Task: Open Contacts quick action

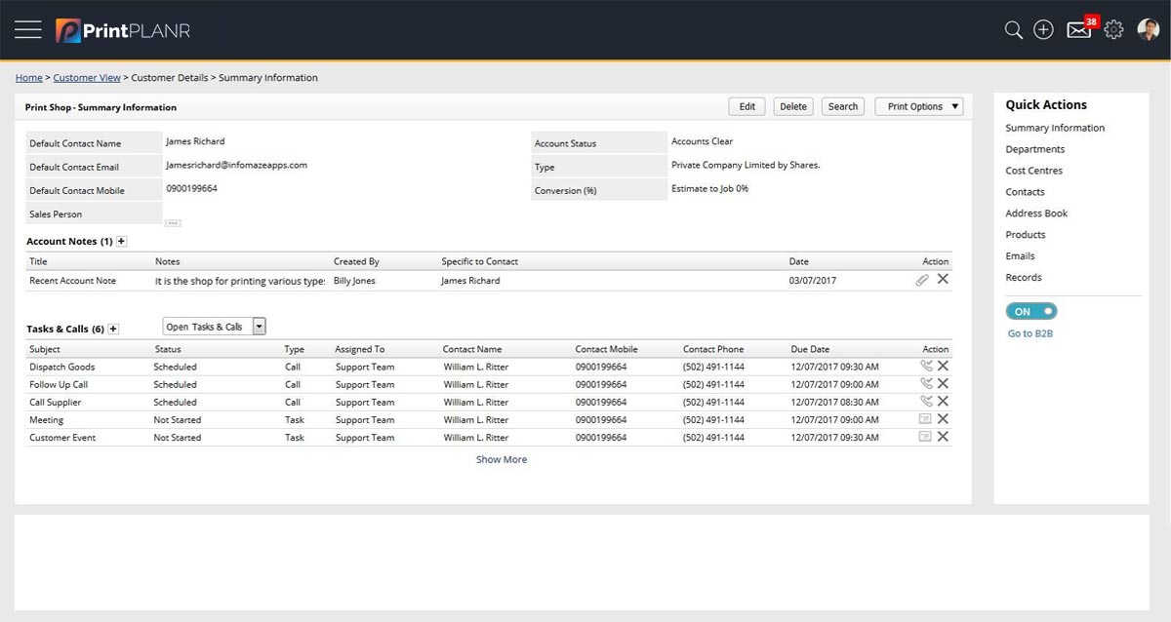Action: click(1026, 192)
